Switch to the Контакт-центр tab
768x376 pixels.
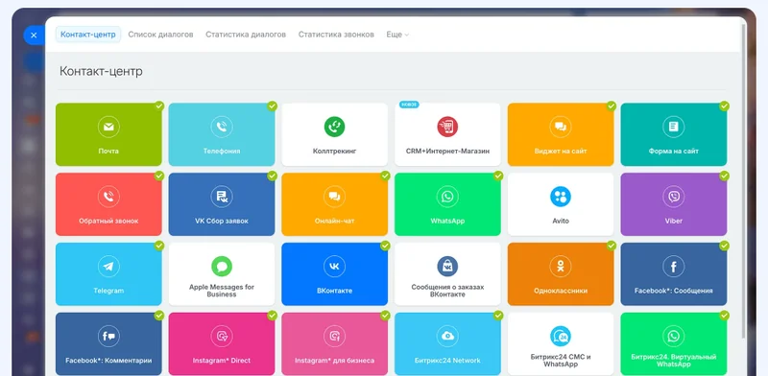(x=88, y=35)
